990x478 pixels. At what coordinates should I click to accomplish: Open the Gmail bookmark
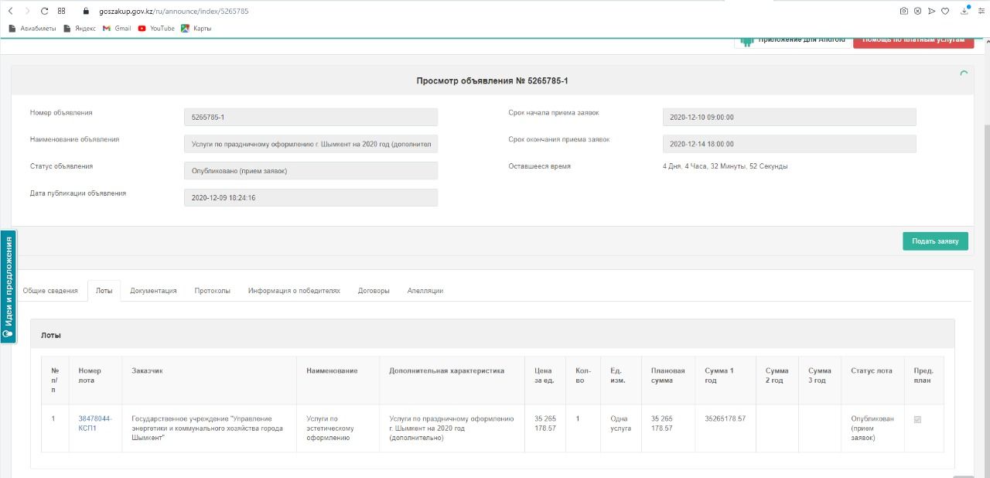117,29
